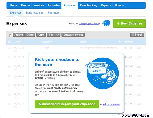Click Automatically import your expenses button

tap(67, 104)
